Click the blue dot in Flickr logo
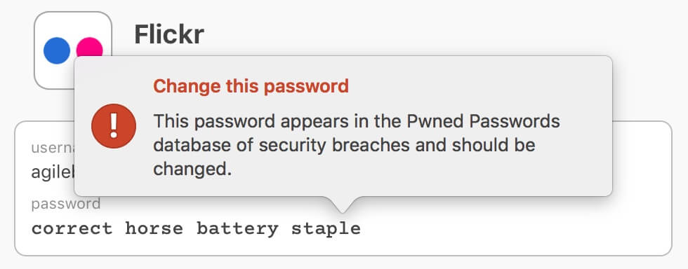Viewport: 688px width, 269px height. (x=57, y=50)
